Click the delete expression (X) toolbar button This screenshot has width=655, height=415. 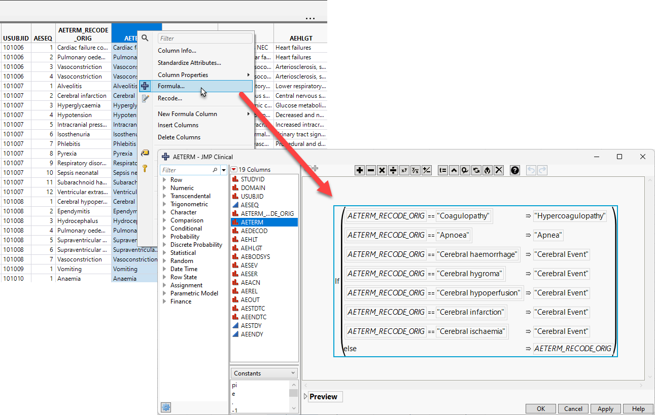(x=499, y=170)
